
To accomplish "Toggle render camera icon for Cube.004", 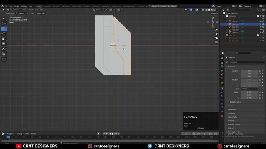I will point(264,24).
